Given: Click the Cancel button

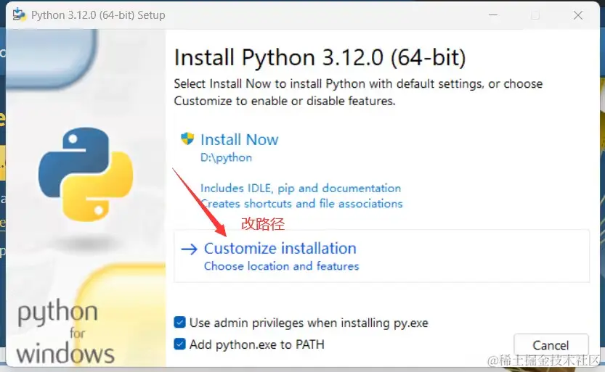Looking at the screenshot, I should 551,345.
